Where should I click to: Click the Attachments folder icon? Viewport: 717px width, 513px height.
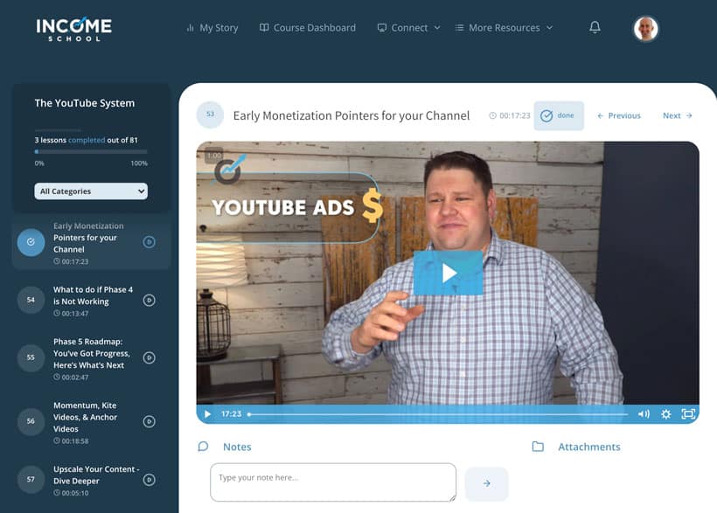tap(538, 447)
